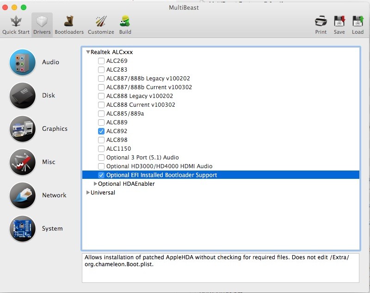Uncheck the ALC892 checkbox
The height and width of the screenshot is (293, 370).
[x=101, y=131]
